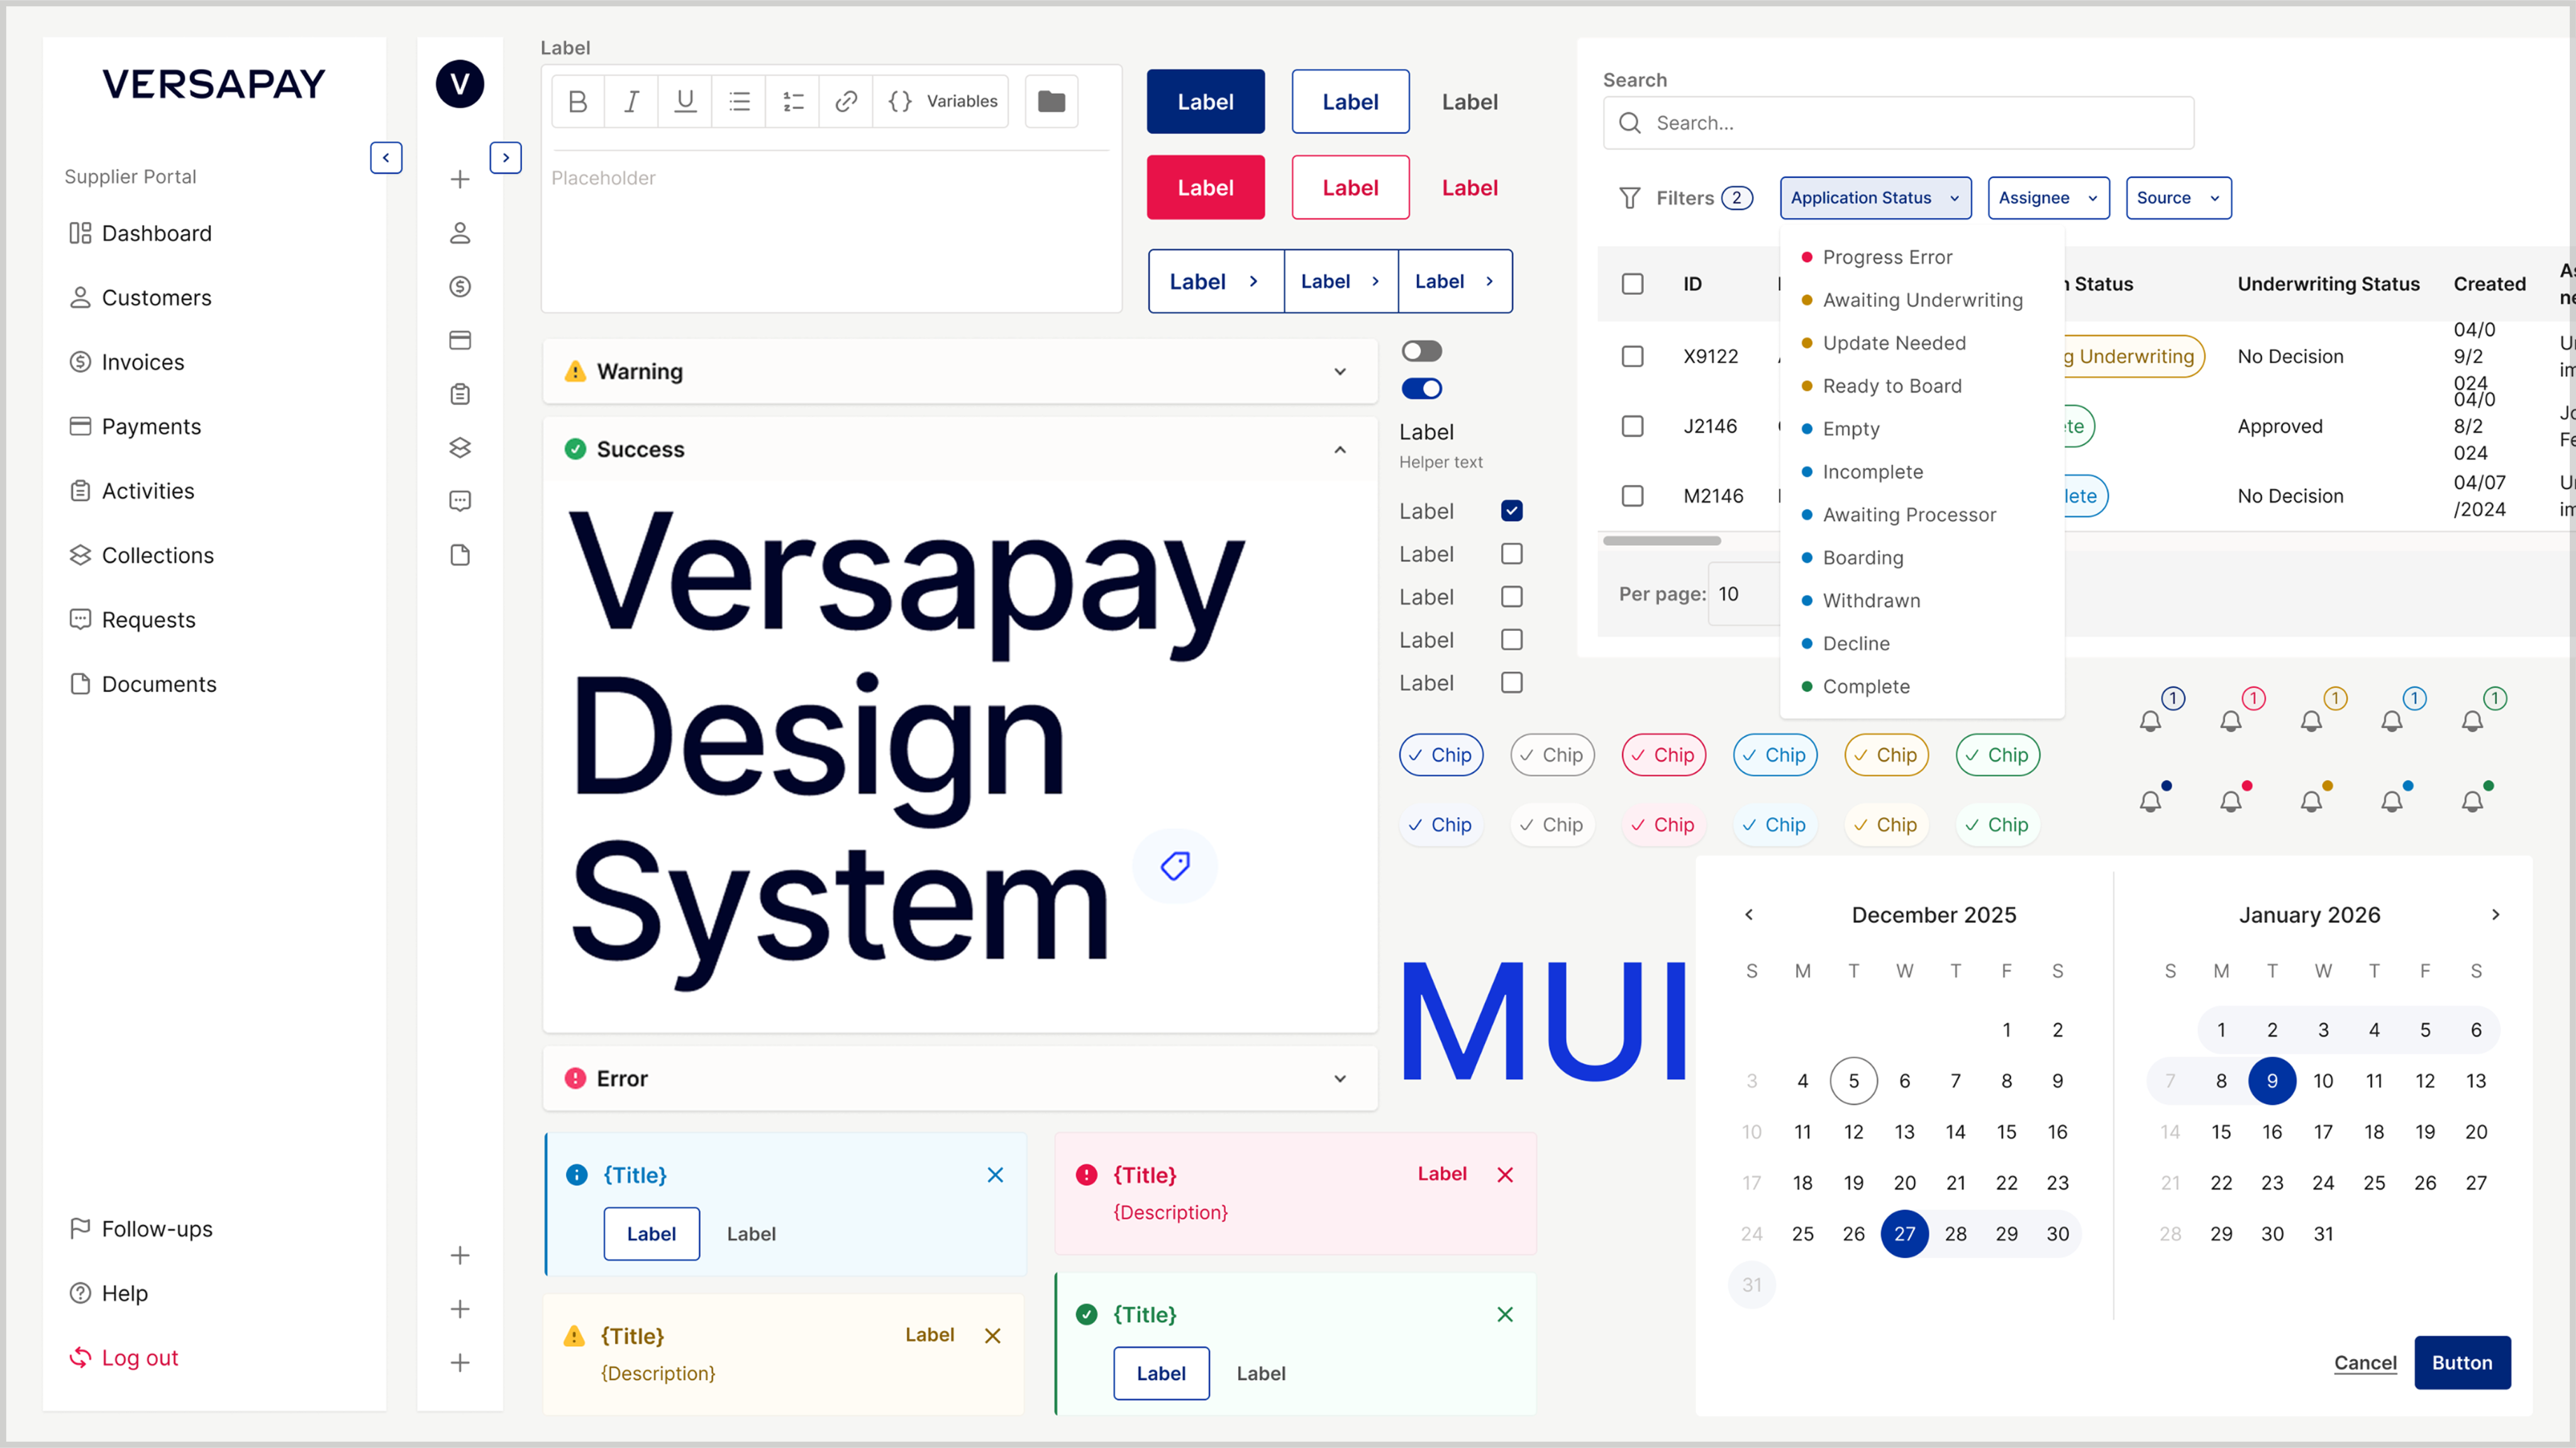Click the folder icon beside Variables
Viewport: 2576px width, 1448px height.
click(x=1051, y=101)
